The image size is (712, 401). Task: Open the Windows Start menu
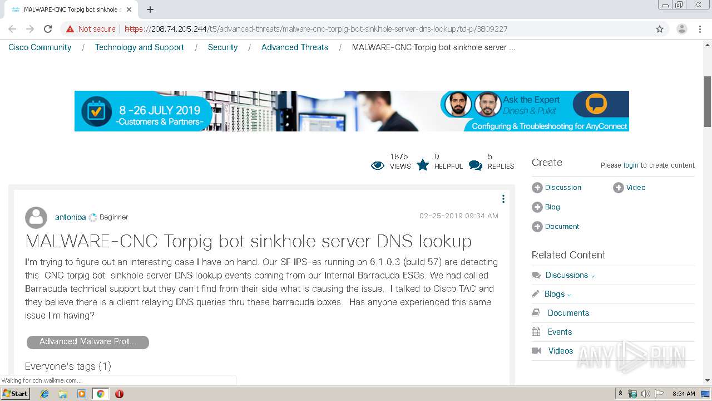point(16,394)
